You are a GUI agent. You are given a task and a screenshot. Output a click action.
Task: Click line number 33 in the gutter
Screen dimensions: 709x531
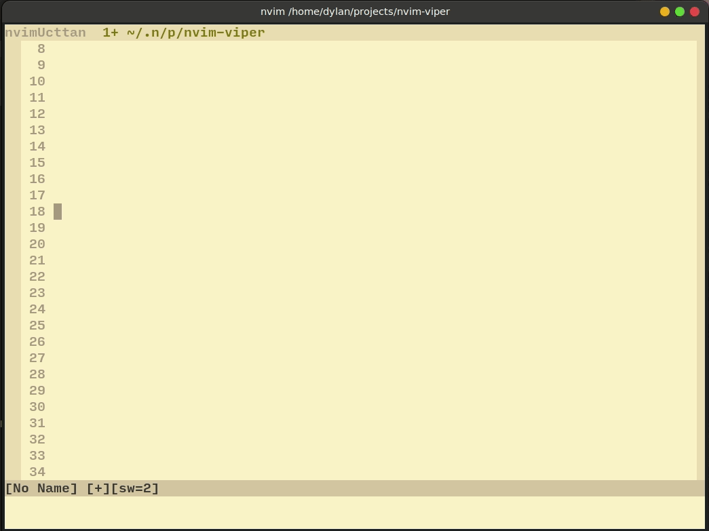tap(37, 456)
